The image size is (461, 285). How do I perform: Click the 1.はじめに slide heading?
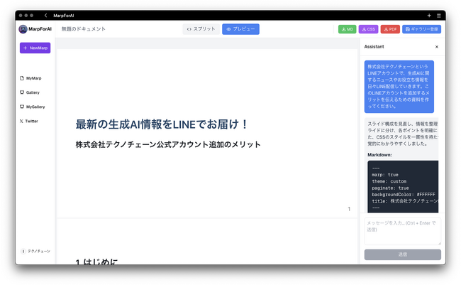click(x=96, y=261)
